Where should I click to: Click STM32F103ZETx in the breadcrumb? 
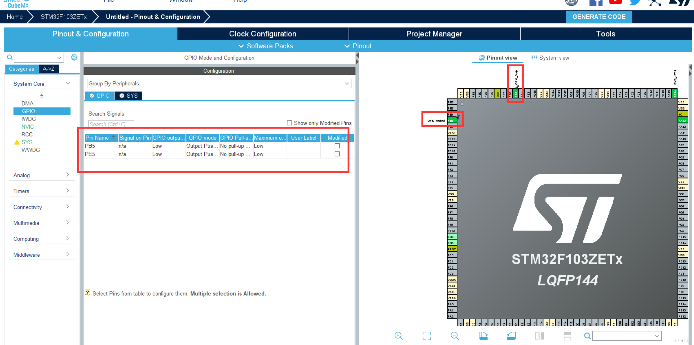(x=64, y=17)
